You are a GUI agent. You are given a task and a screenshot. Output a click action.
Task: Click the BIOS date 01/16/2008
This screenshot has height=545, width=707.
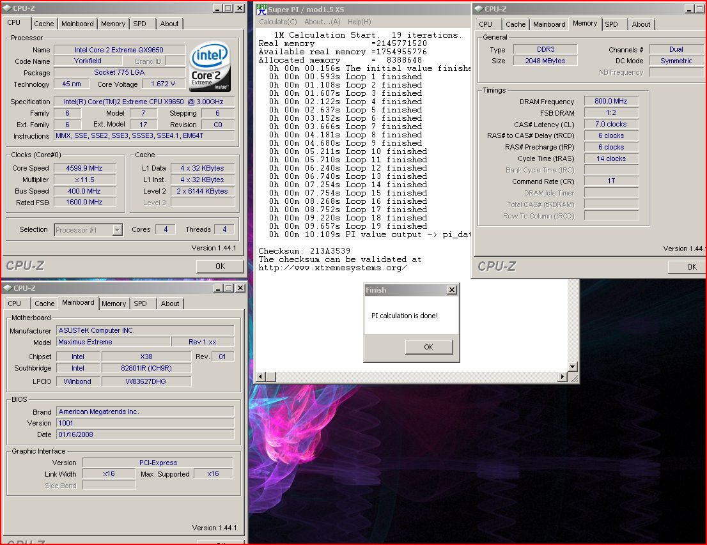coord(145,434)
